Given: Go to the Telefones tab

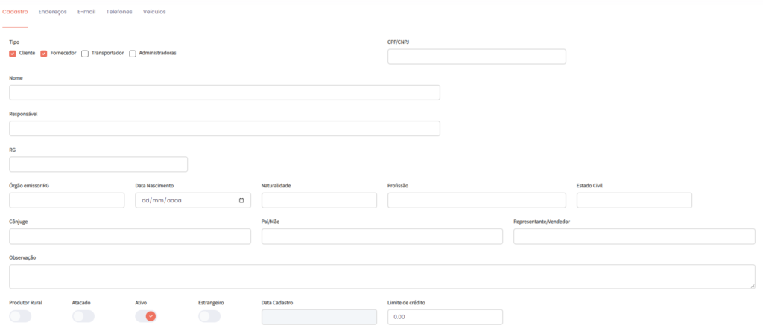Looking at the screenshot, I should (119, 12).
